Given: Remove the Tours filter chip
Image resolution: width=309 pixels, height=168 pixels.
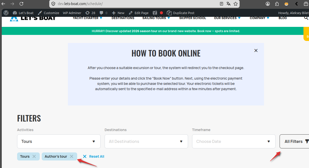Looking at the screenshot, I should pos(34,156).
